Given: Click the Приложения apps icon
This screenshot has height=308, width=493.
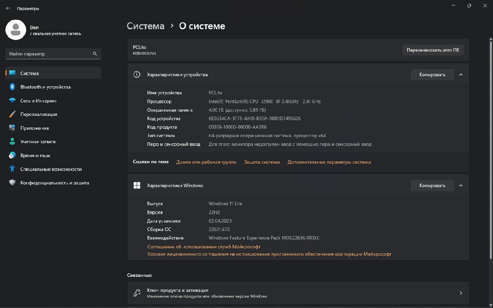Looking at the screenshot, I should coord(12,128).
